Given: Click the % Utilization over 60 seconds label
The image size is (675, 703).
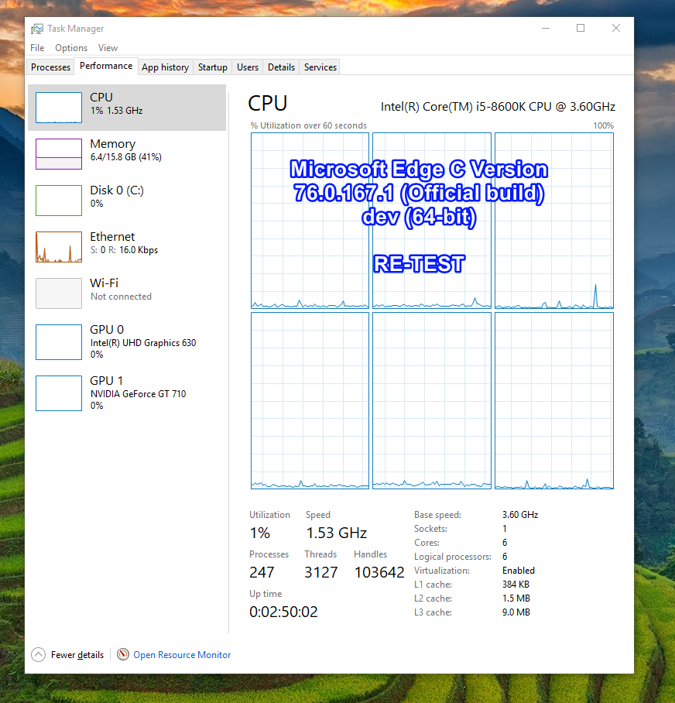Looking at the screenshot, I should 308,125.
